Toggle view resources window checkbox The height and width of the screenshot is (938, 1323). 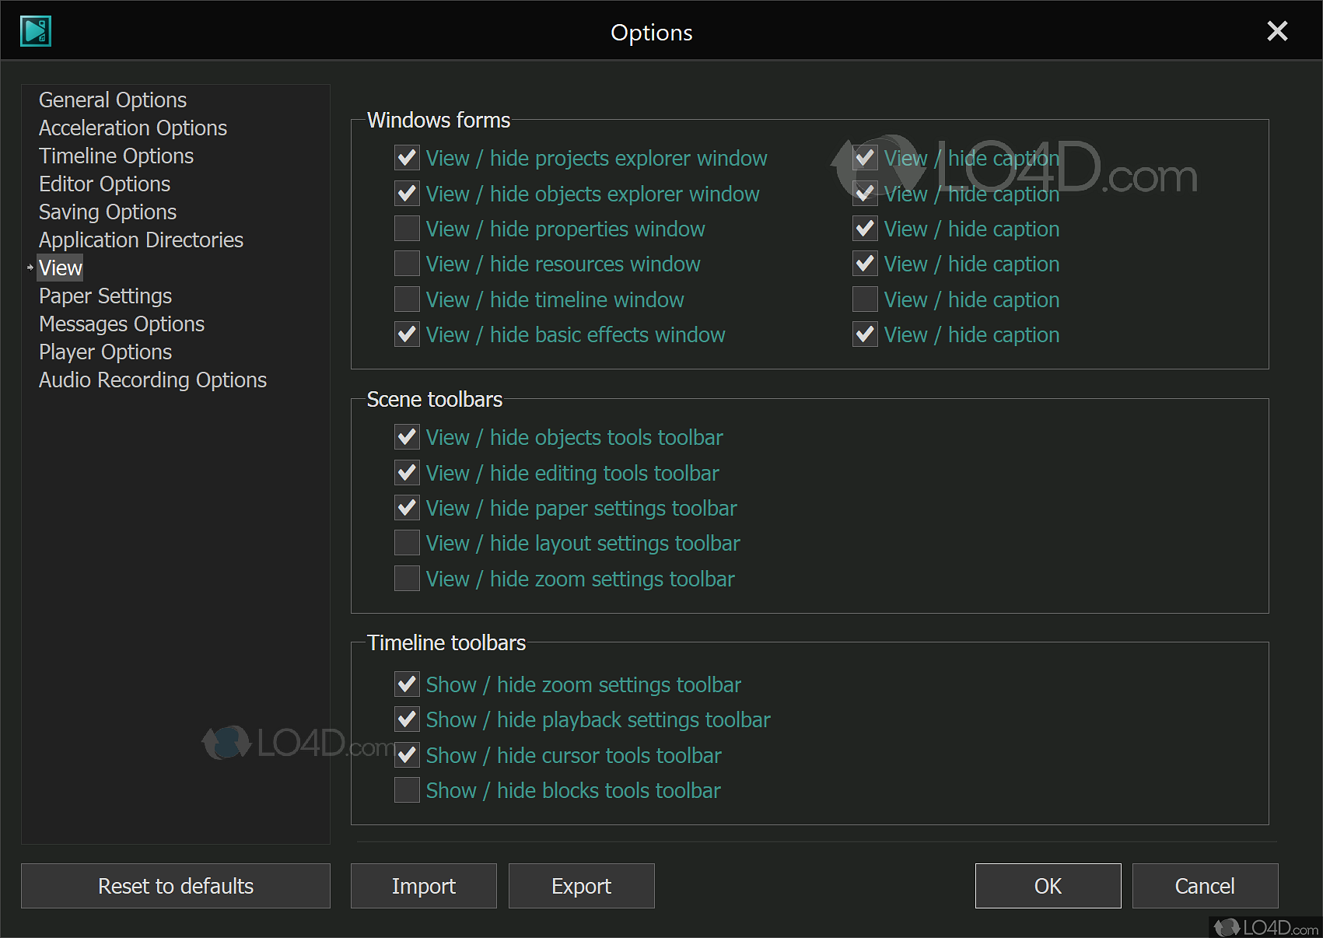pos(407,264)
